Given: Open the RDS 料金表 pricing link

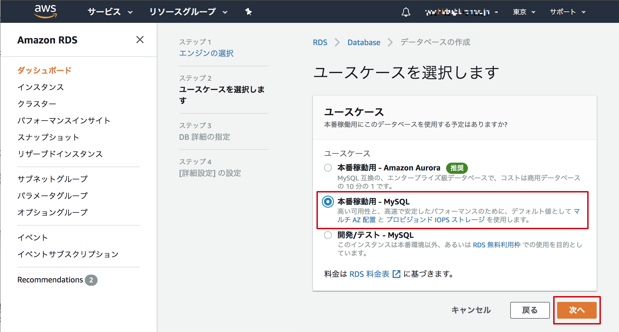Looking at the screenshot, I should [x=369, y=274].
